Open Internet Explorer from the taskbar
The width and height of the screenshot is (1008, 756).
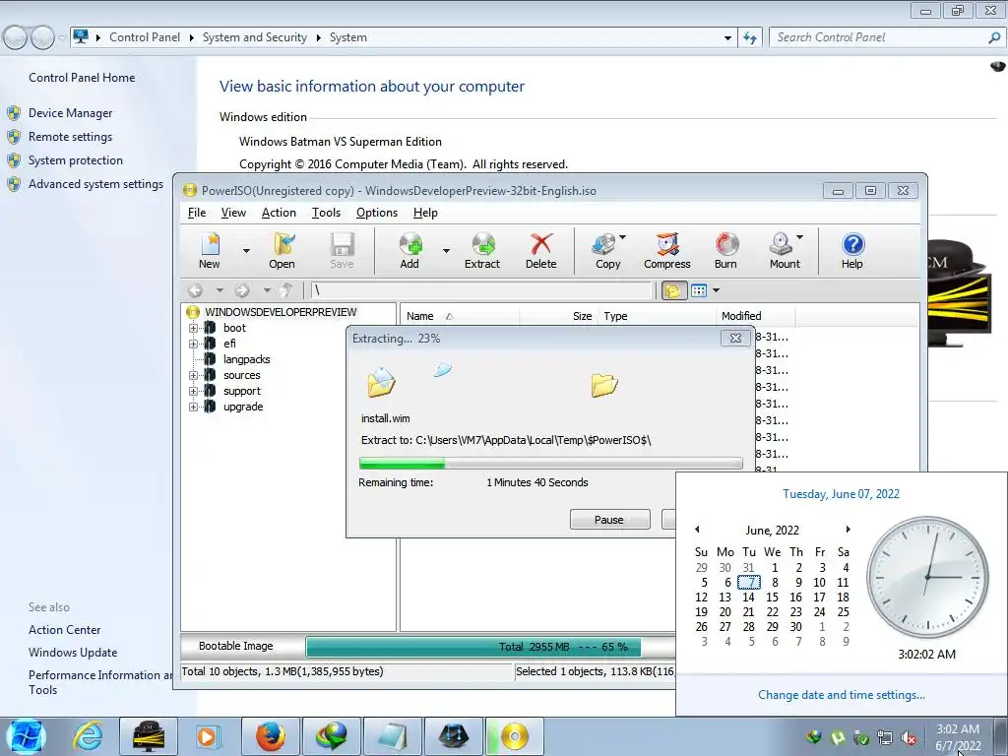point(87,736)
